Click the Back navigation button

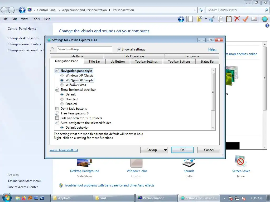point(4,10)
